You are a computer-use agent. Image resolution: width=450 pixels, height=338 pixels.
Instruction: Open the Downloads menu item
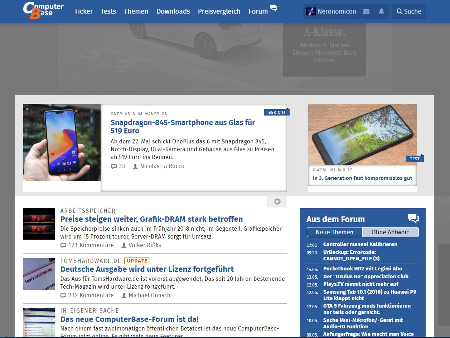(173, 11)
